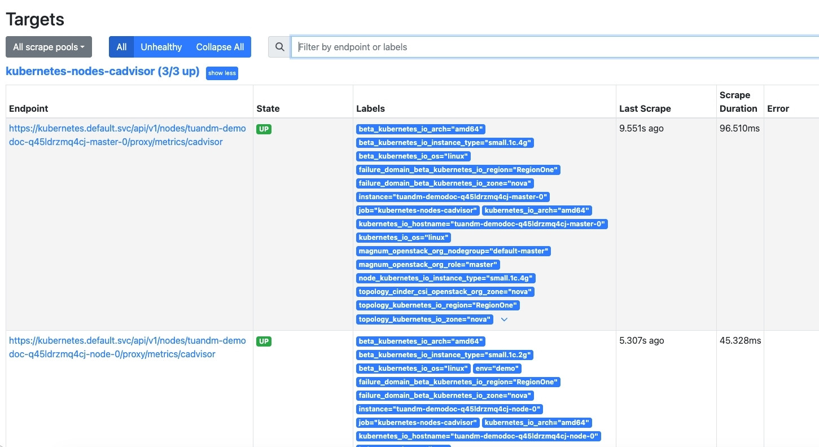Viewport: 819px width, 447px height.
Task: Click the UP state badge for master-0
Action: click(x=264, y=129)
